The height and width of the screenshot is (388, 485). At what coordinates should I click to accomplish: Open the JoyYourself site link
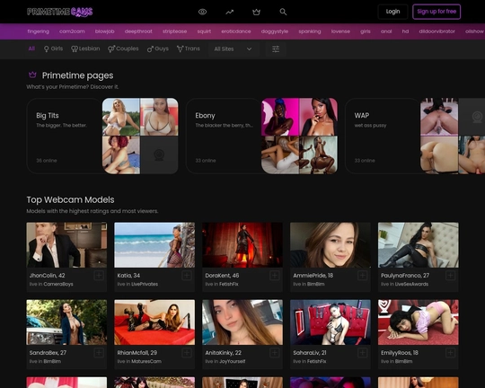(233, 361)
